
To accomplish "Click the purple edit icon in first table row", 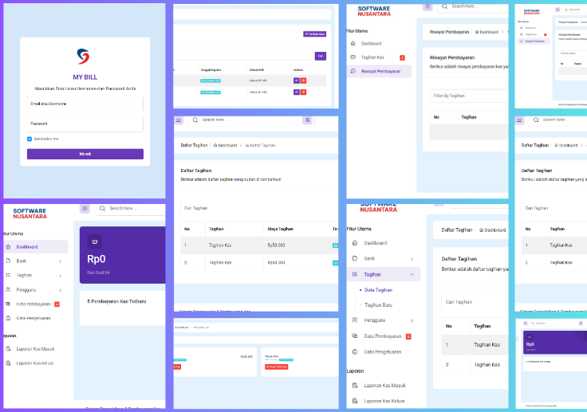I will pyautogui.click(x=297, y=80).
